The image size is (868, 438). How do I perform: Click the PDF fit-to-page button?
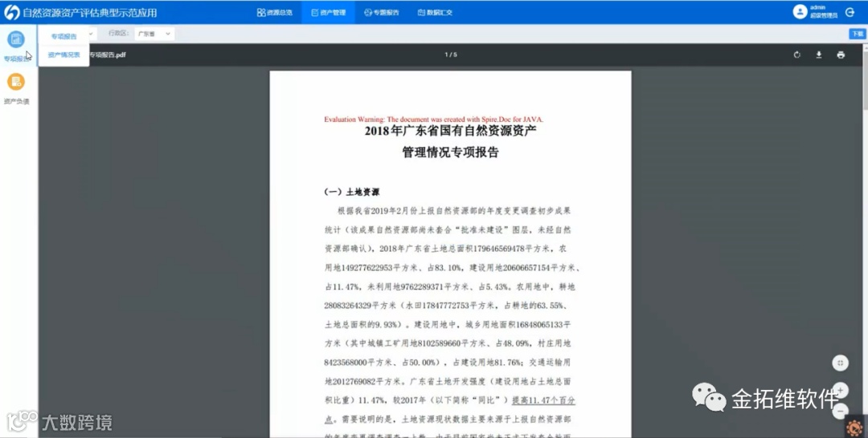(841, 363)
